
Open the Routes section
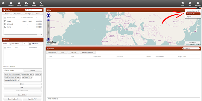point(26,4)
